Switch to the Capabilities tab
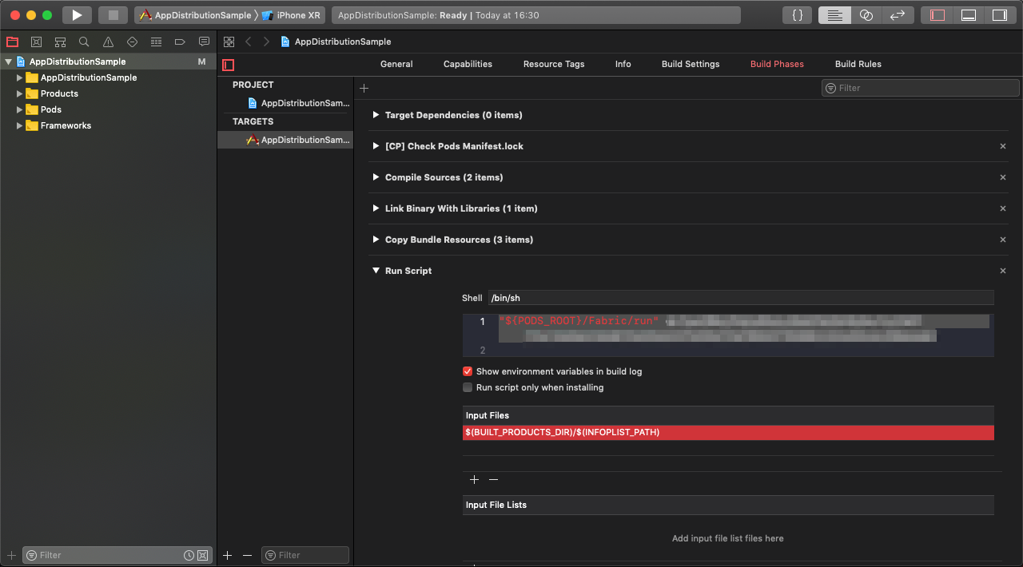1023x567 pixels. 468,64
